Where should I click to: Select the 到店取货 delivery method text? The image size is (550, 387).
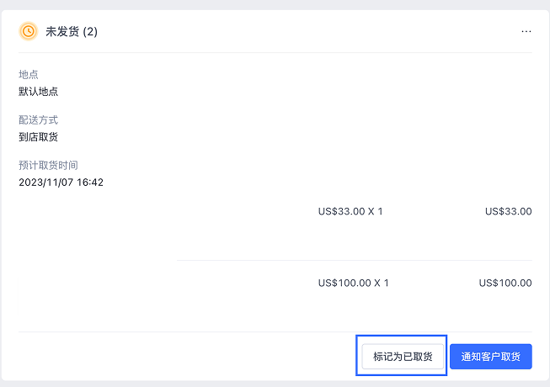coord(39,136)
